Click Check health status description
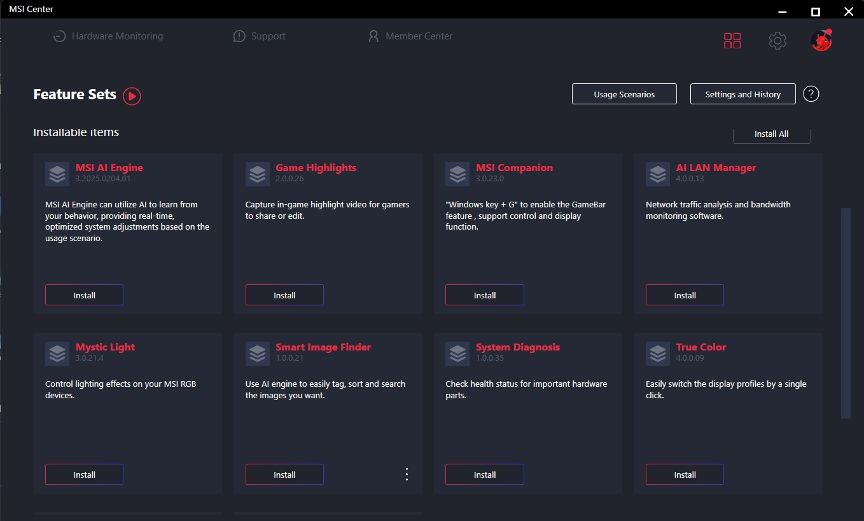The width and height of the screenshot is (864, 521). click(526, 389)
